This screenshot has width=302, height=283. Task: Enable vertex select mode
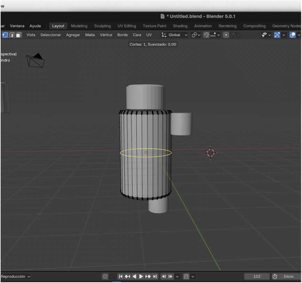pos(5,35)
